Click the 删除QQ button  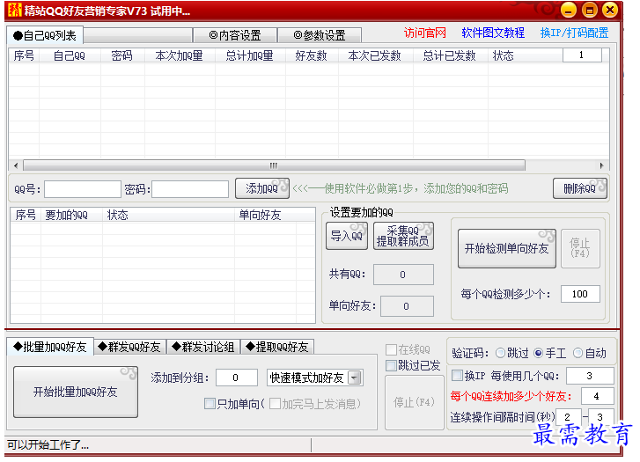pos(580,188)
